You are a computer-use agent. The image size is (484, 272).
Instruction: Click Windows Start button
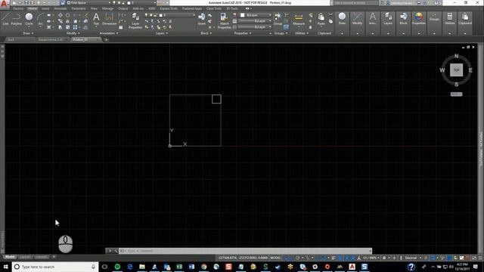click(5, 267)
